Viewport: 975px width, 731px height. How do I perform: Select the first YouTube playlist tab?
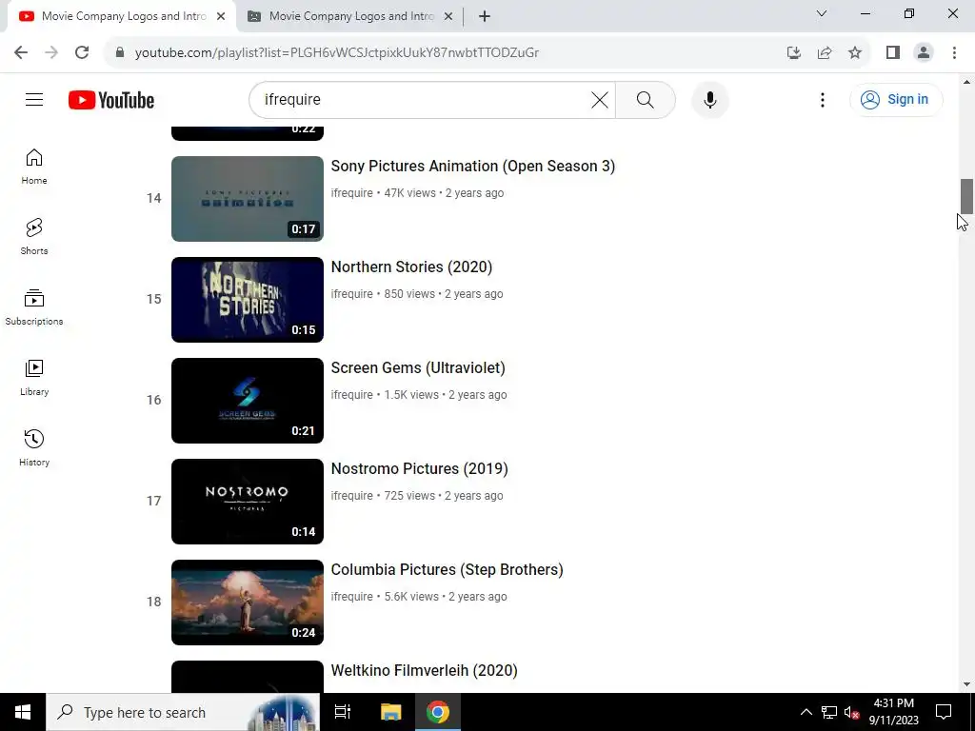(x=123, y=16)
